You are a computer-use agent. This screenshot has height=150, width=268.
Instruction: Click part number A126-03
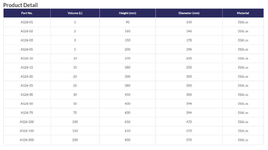tap(27, 40)
